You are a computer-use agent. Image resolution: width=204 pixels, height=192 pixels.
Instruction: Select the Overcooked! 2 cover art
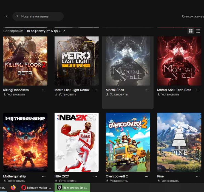coord(128,142)
